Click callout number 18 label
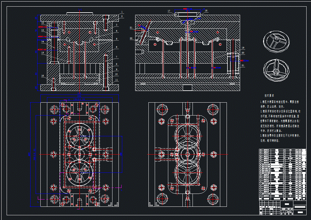Screen dimensions: 311x220 point(206,11)
